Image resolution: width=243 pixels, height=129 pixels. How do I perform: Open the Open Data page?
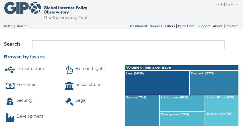tap(186, 26)
